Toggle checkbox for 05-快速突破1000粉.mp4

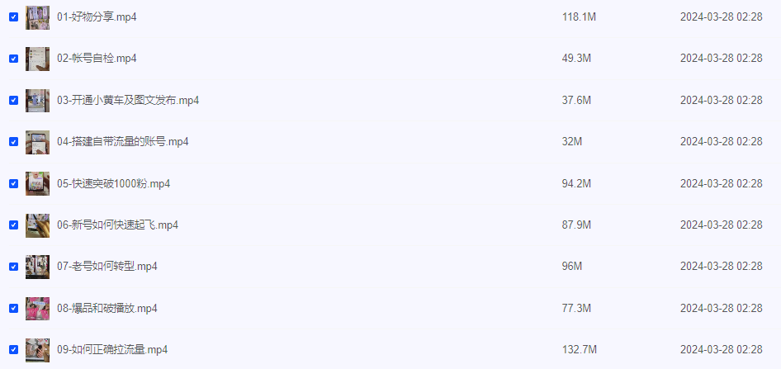point(13,184)
